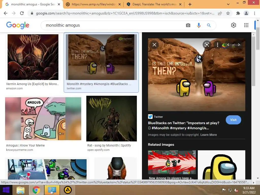This screenshot has height=195, width=260.
Task: Open the Rat song by Monolith image
Action: [x=112, y=119]
